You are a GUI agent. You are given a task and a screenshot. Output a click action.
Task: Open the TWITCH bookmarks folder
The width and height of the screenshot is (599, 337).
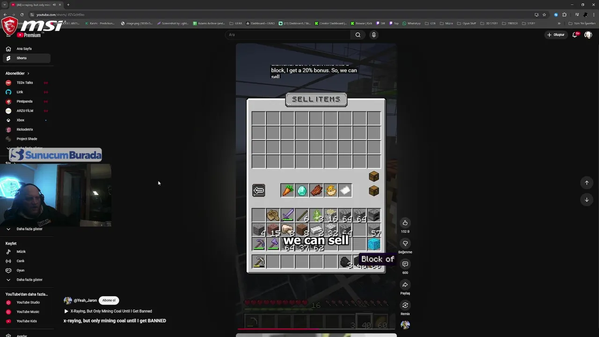(x=510, y=23)
